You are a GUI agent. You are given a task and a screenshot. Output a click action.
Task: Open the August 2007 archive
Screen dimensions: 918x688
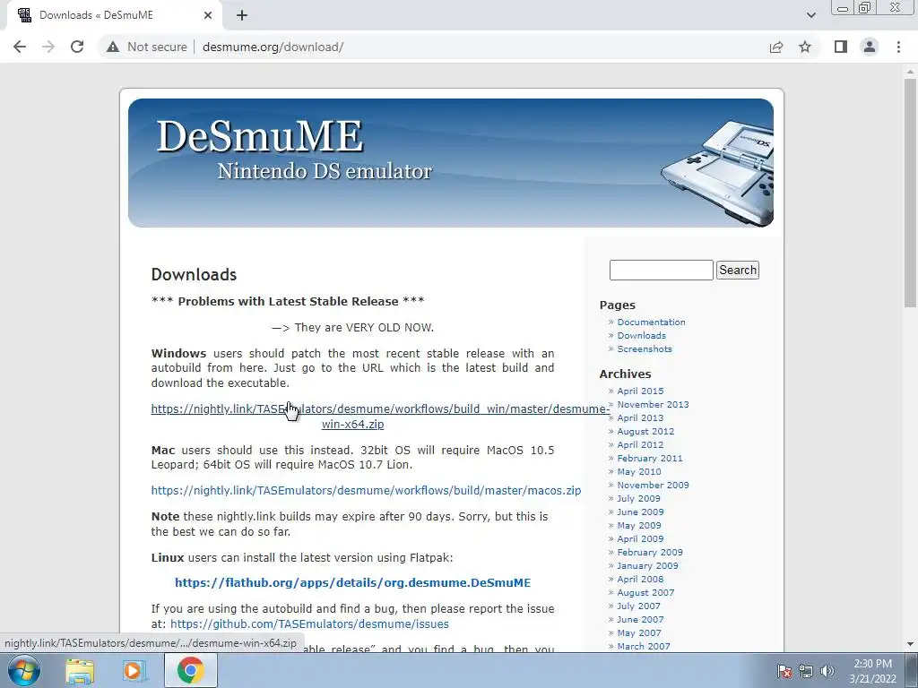645,593
